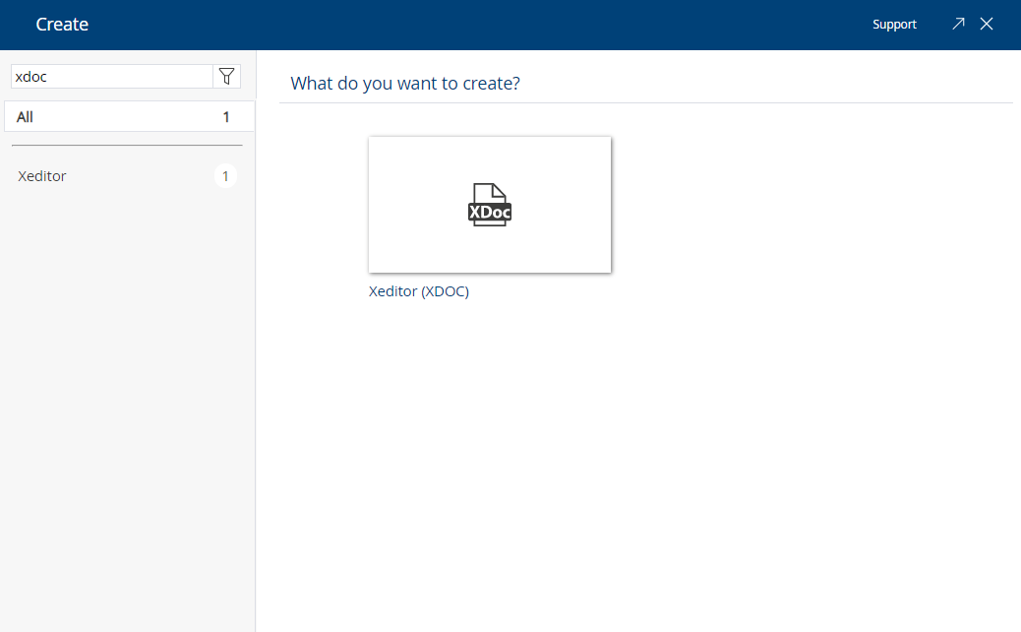The height and width of the screenshot is (632, 1021).
Task: Click the Xeditor count badge
Action: [x=225, y=176]
